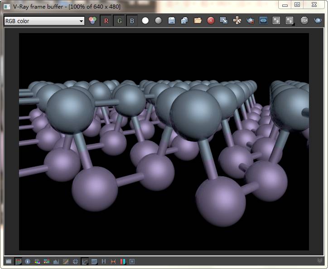Click the track mouse while rendering icon

(237, 21)
